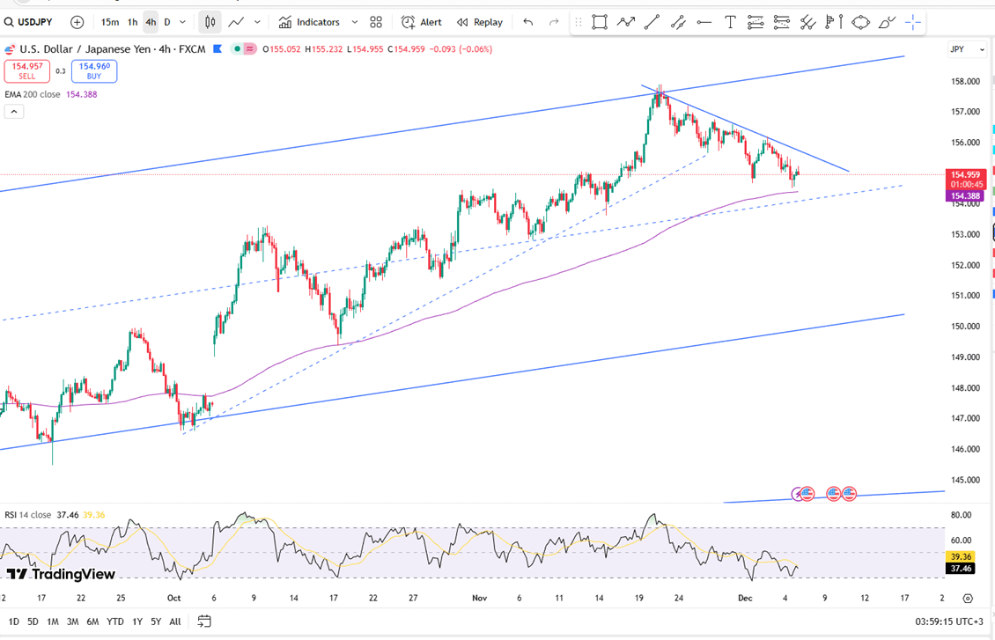Viewport: 995px width, 640px height.
Task: Set the date range to 1M
Action: tap(53, 622)
